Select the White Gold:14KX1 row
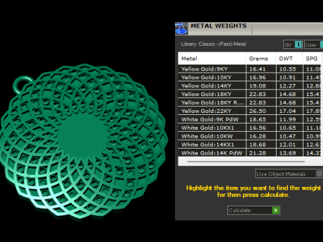This screenshot has height=242, width=323. tap(250, 145)
